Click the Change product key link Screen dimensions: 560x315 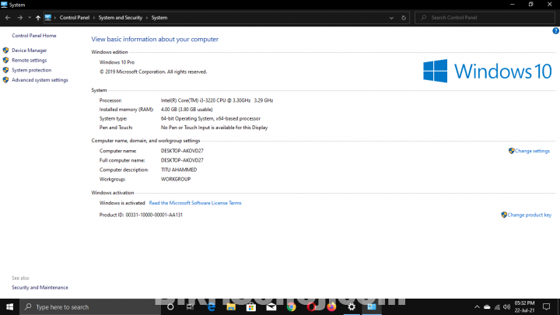[x=529, y=215]
